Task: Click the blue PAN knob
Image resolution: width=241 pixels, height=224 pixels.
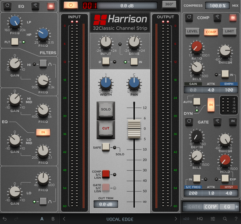Action: coord(134,83)
